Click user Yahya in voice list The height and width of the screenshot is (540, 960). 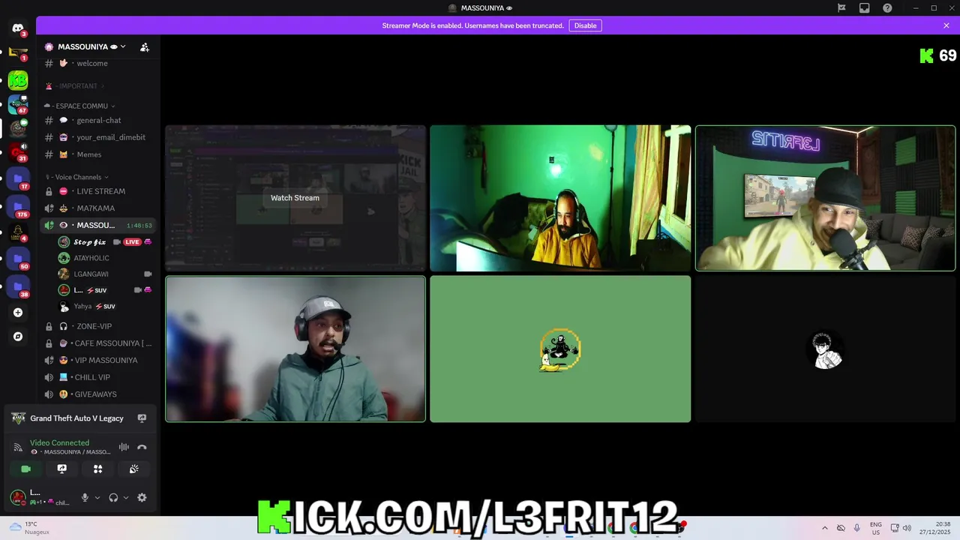point(104,306)
